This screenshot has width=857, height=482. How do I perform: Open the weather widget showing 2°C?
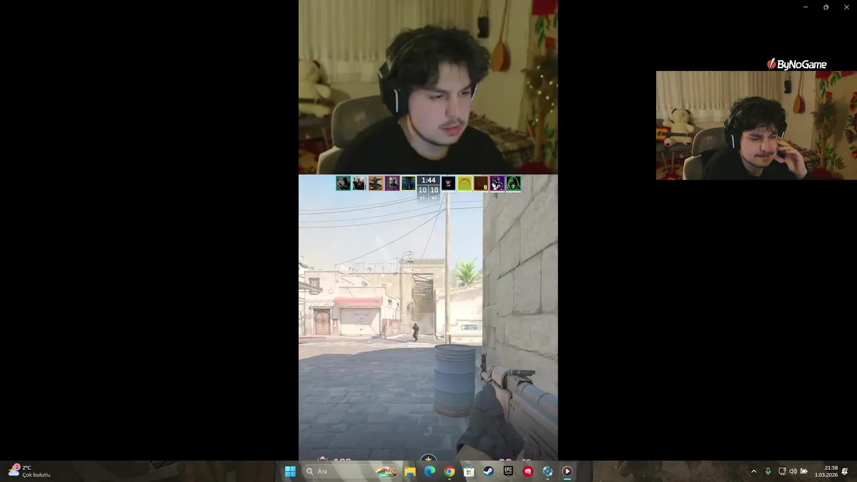click(x=29, y=471)
